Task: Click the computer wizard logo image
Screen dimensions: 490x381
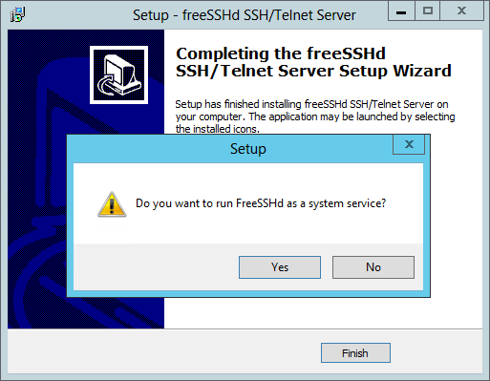Action: click(x=118, y=74)
